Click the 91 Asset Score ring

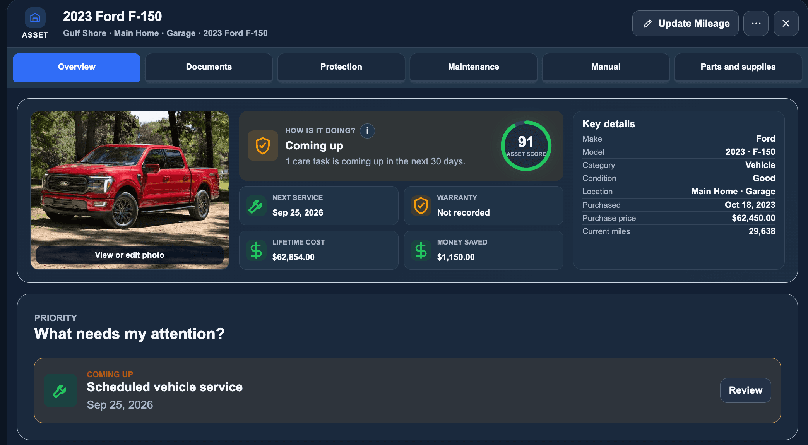pos(526,146)
